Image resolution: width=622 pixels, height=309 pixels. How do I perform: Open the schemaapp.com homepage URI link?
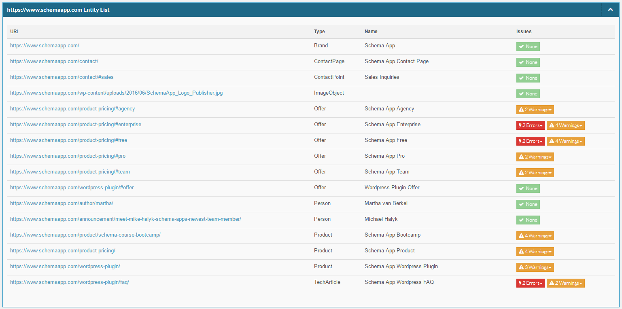[x=45, y=46]
